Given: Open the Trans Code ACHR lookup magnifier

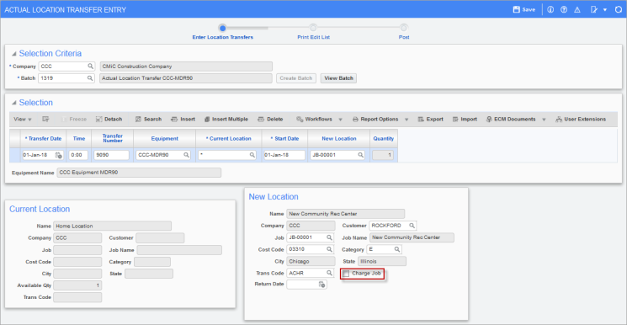Looking at the screenshot, I should pos(329,273).
